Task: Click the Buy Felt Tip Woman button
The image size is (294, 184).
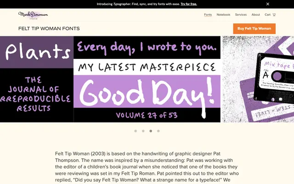Action: [x=254, y=29]
